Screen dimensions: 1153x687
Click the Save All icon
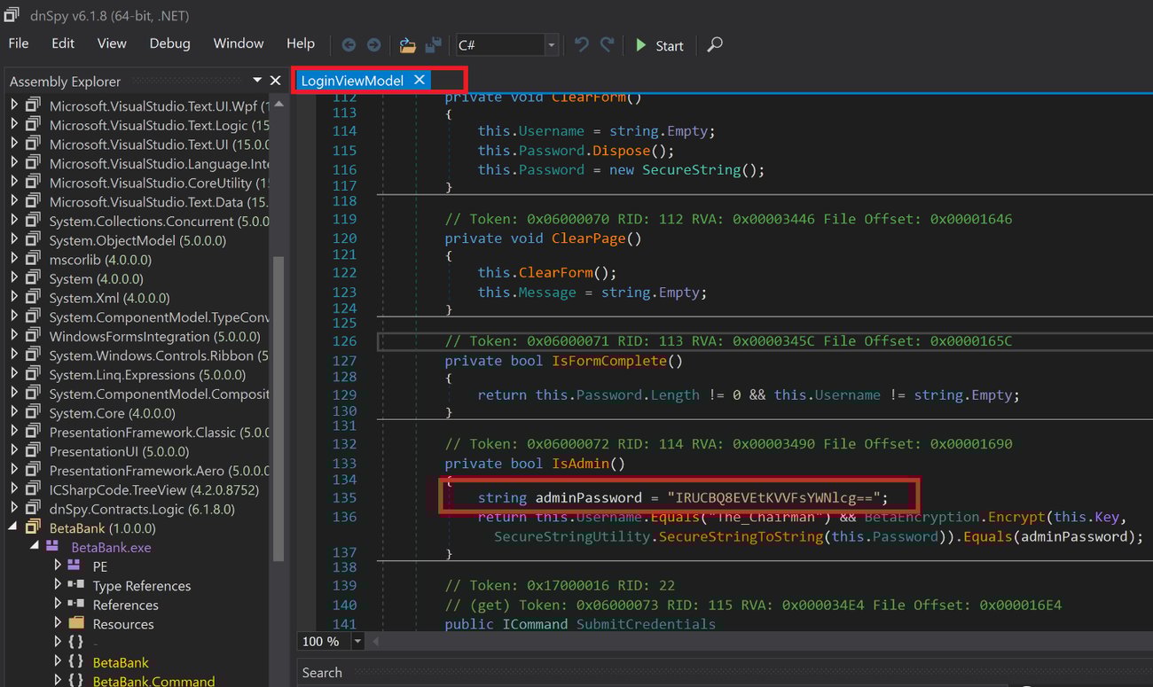point(434,44)
